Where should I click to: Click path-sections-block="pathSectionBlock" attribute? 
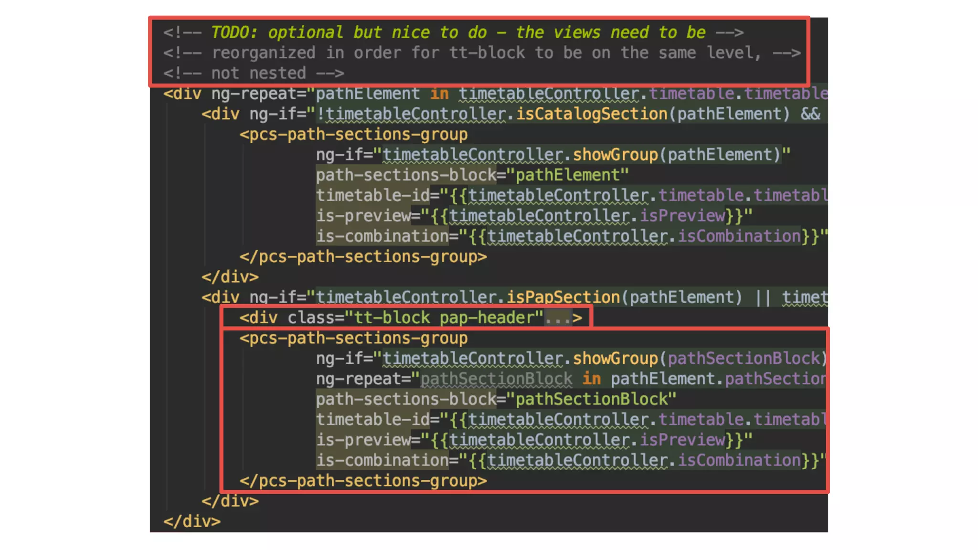(x=496, y=399)
